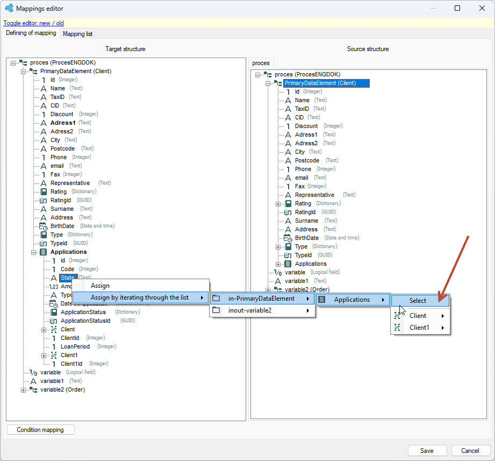The image size is (495, 461).
Task: Click the text icon beside variable1 in Source structure
Action: [x=278, y=281]
